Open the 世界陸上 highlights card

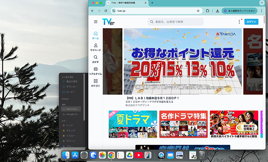tap(234, 124)
